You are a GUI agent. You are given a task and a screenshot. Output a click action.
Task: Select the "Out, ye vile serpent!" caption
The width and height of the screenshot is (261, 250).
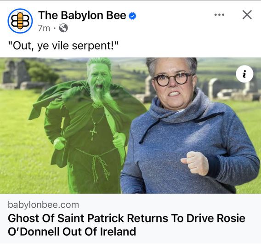coord(63,45)
